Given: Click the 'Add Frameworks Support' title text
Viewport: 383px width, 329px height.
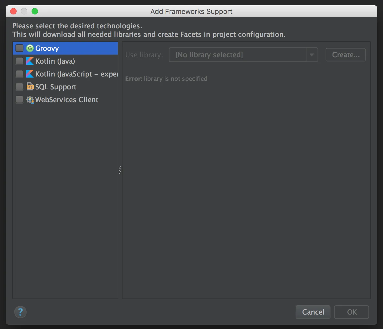Looking at the screenshot, I should [x=191, y=12].
